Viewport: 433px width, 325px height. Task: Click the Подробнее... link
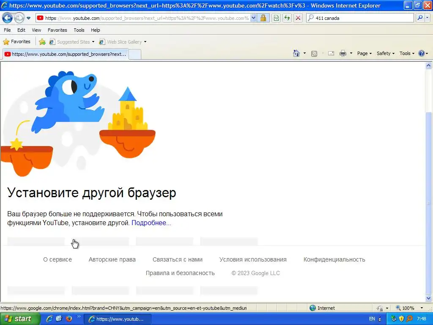[x=151, y=223]
